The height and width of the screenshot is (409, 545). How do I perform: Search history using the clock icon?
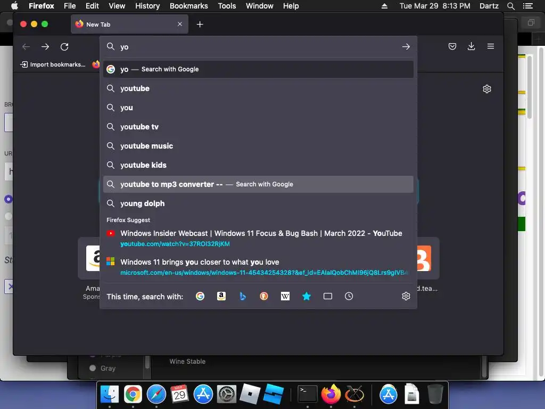coord(349,296)
